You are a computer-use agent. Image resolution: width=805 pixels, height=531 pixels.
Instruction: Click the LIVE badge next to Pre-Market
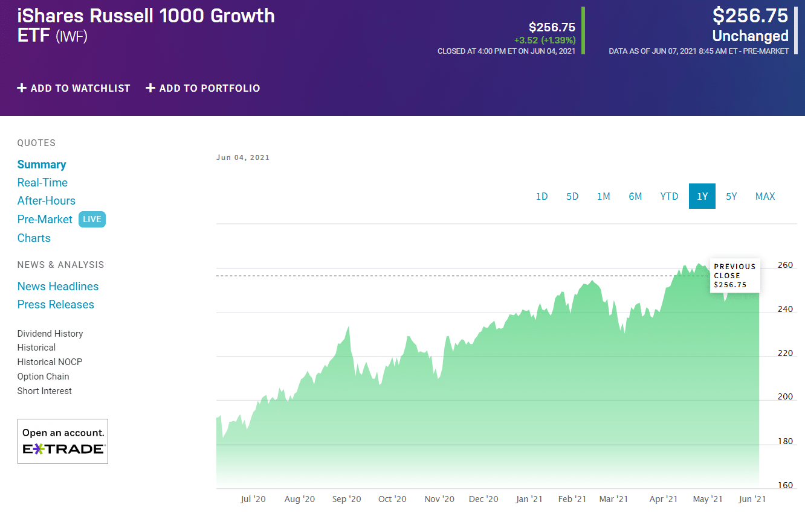[x=92, y=219]
